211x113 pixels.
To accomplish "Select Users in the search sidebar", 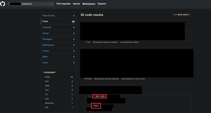I will (x=59, y=63).
